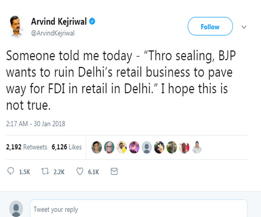
Task: Click the grey default avatar among likers
Action: click(147, 147)
